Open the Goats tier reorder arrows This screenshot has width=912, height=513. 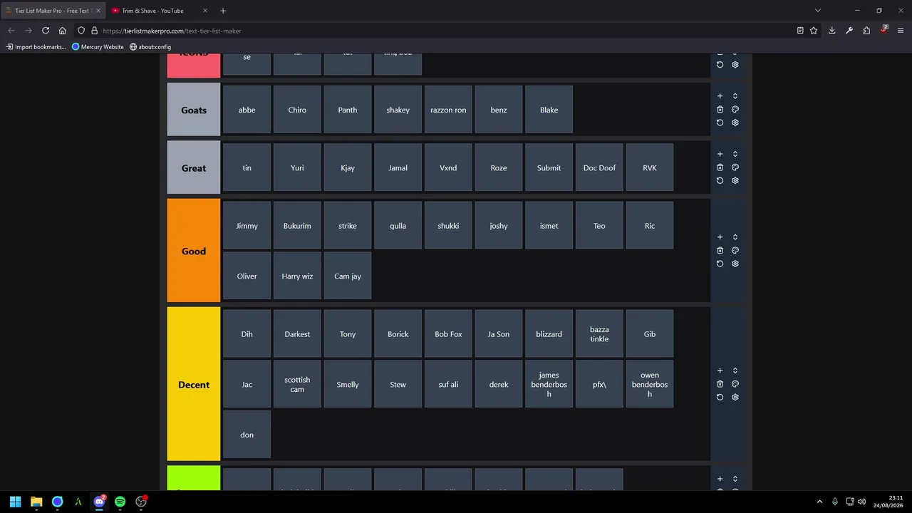[735, 96]
